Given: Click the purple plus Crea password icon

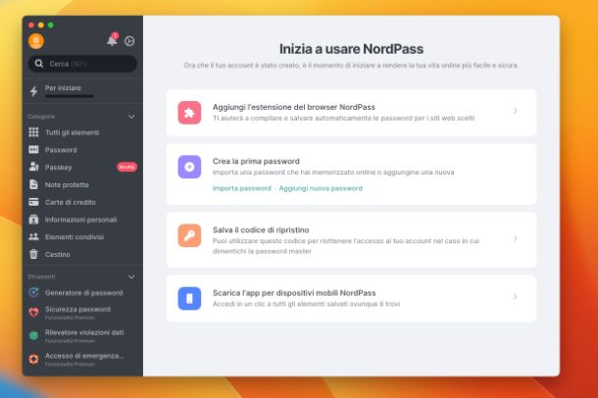Looking at the screenshot, I should point(189,167).
